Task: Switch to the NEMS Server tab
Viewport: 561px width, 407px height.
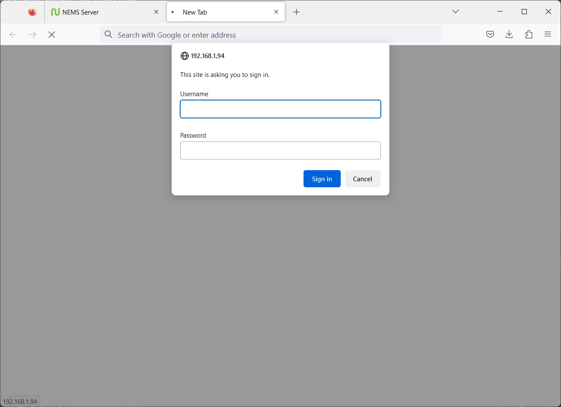Action: click(104, 12)
